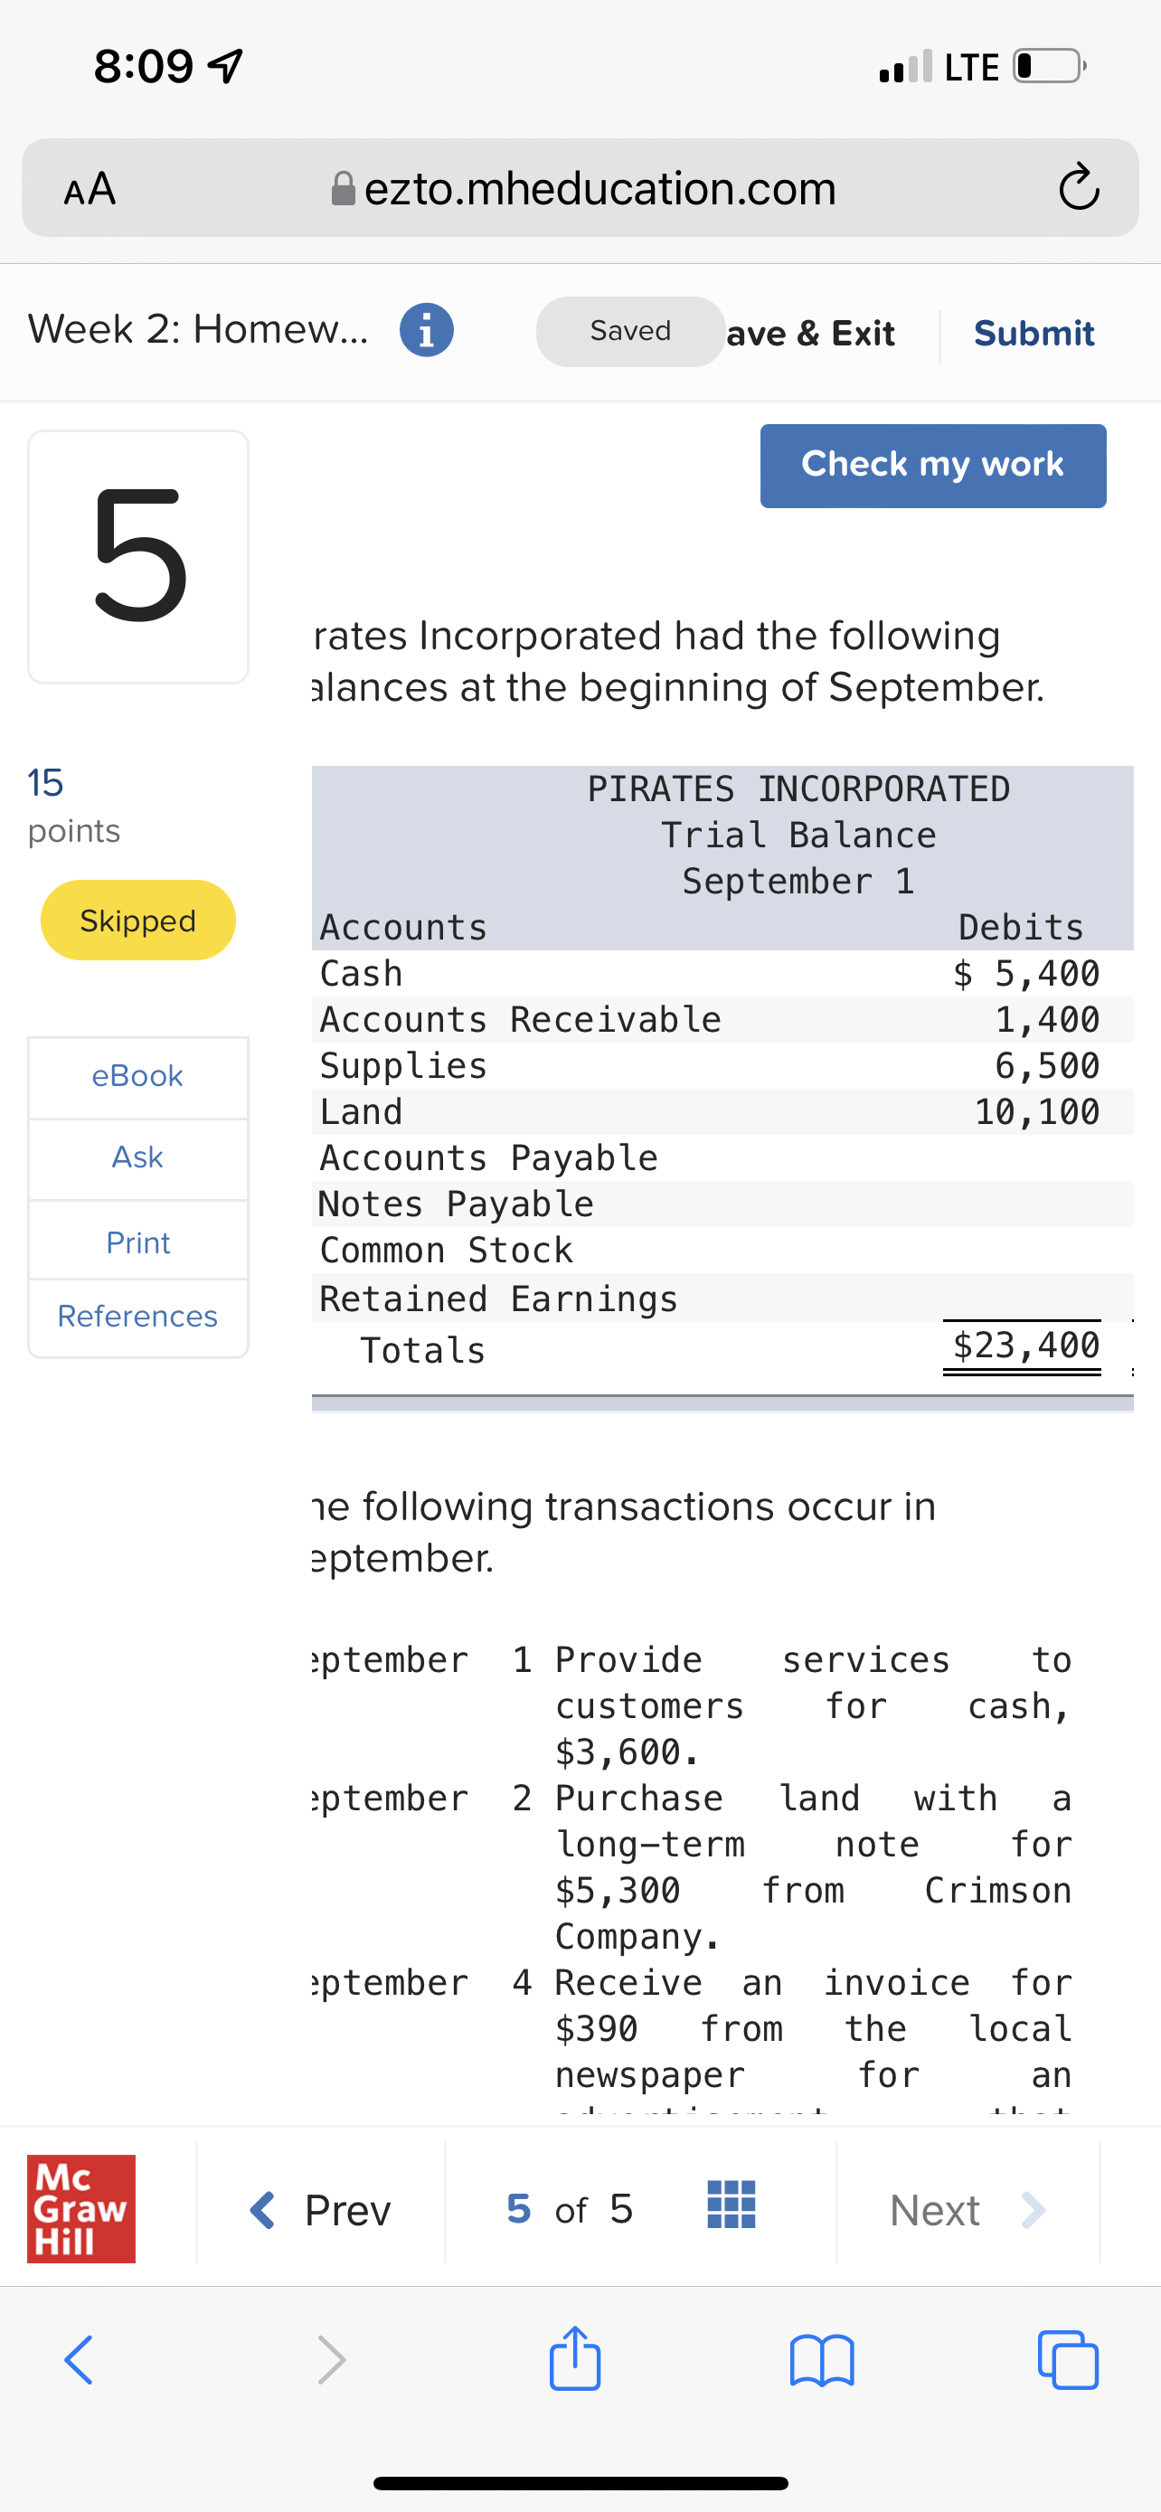Open the question grid navigator icon
The image size is (1161, 2512).
tap(732, 2205)
